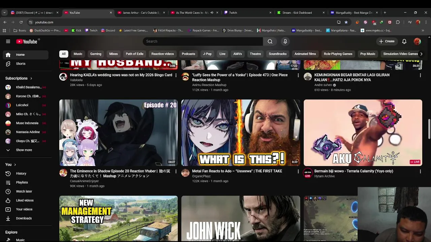Open Andre suhen channel name link
Screen dimensions: 431x242
click(x=323, y=85)
